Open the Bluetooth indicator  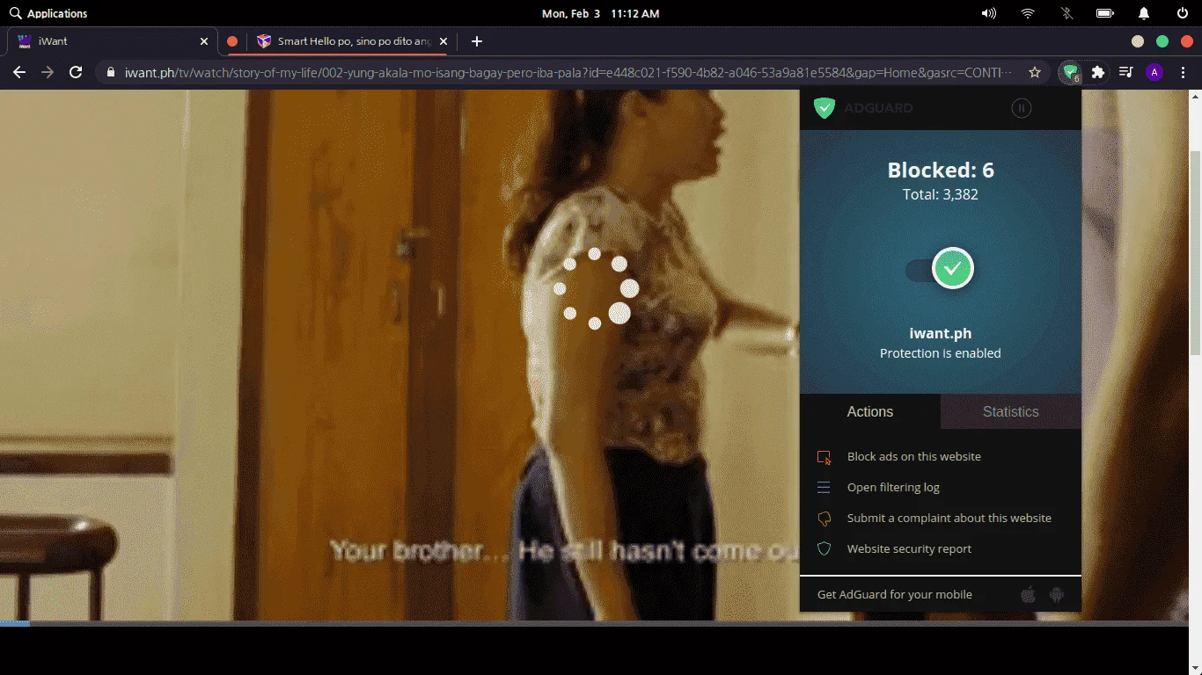(x=1066, y=13)
